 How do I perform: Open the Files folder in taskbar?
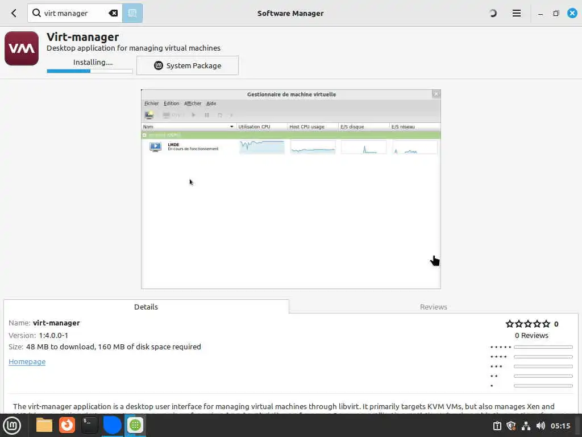[44, 426]
